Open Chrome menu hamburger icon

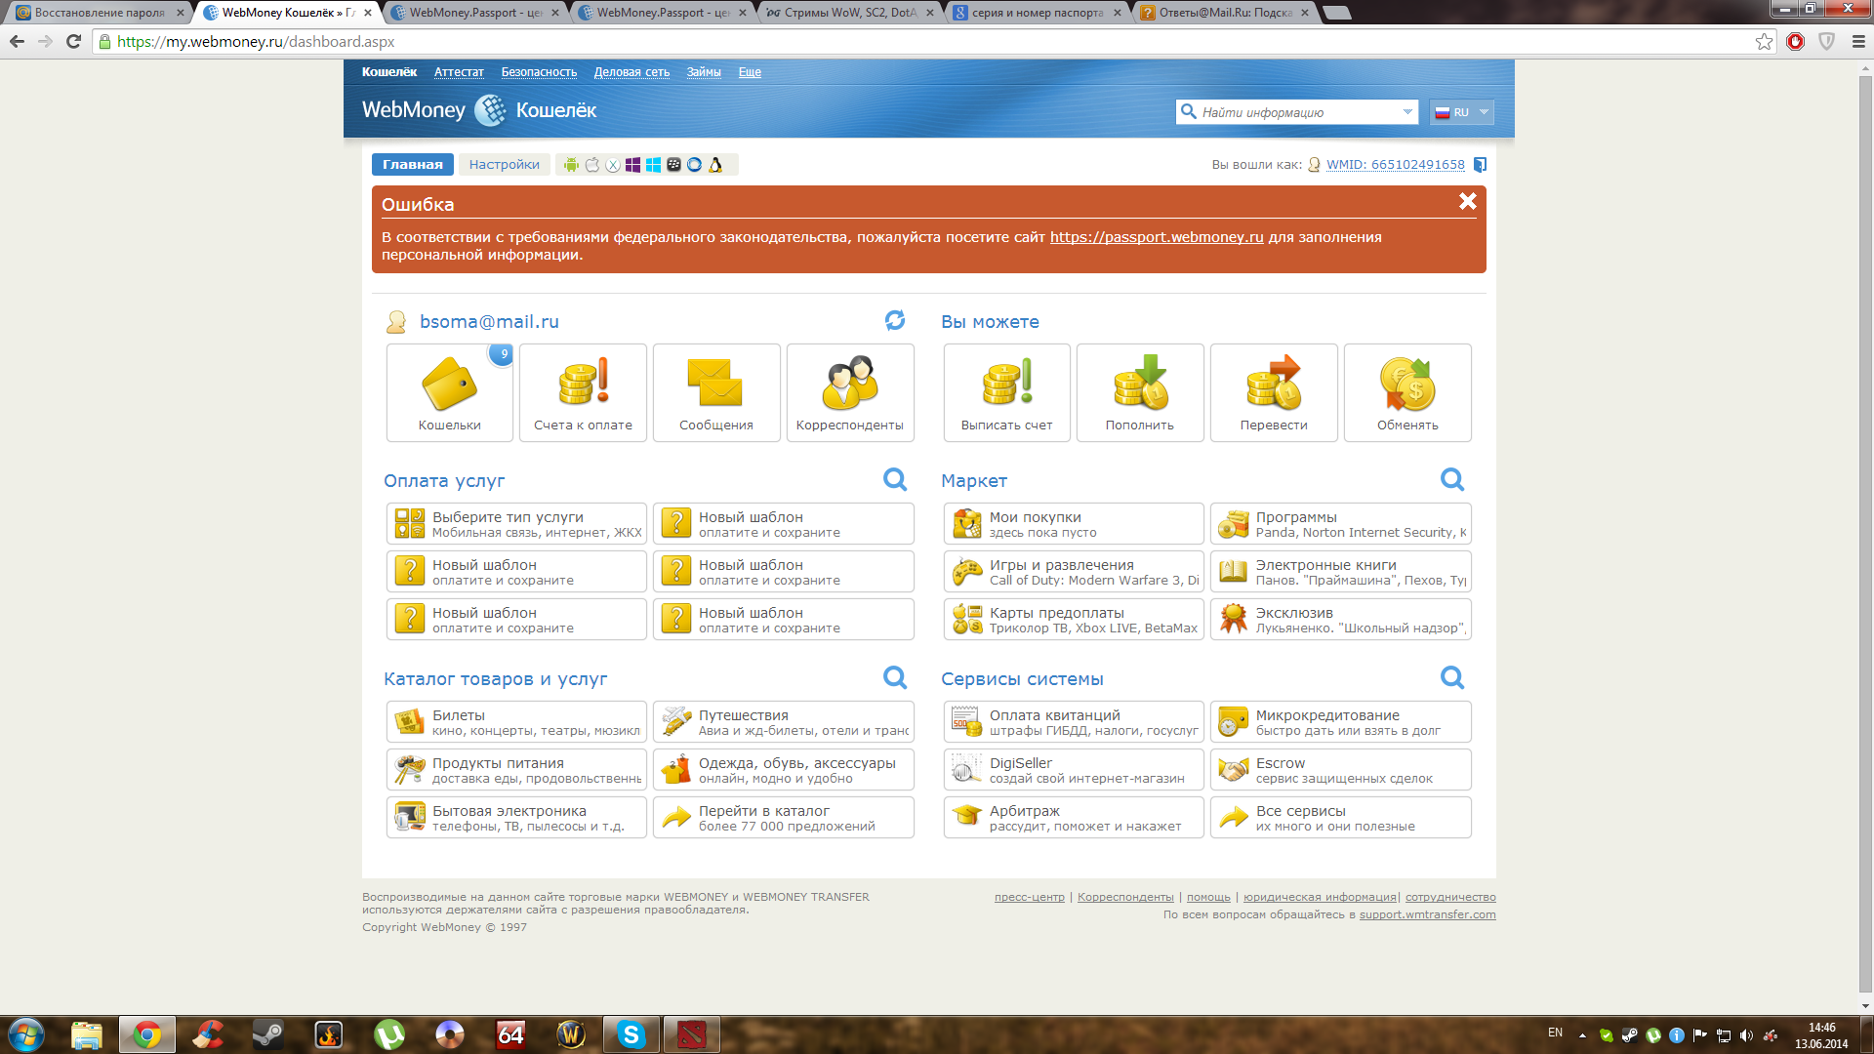click(x=1858, y=41)
